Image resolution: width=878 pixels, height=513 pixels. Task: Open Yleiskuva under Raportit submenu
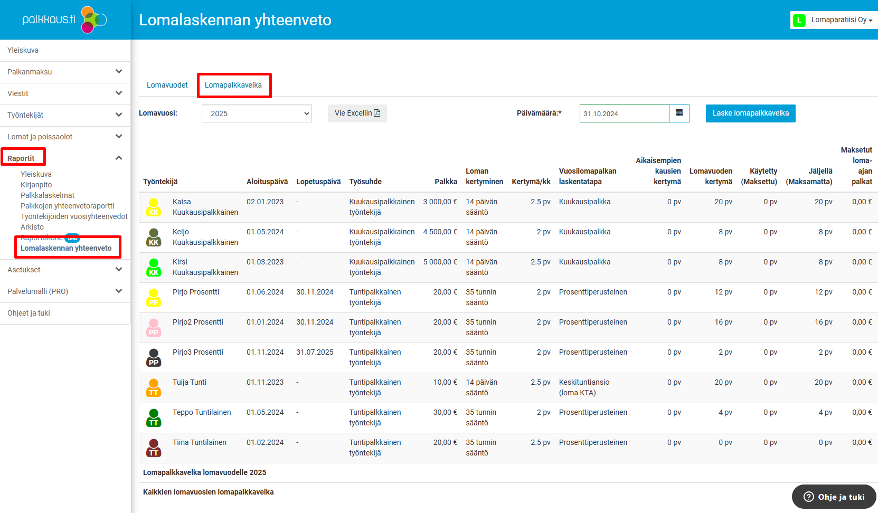36,174
